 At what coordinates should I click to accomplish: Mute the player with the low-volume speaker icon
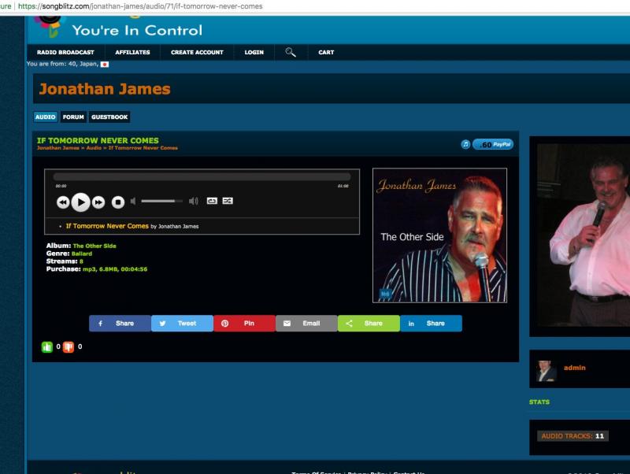point(134,202)
